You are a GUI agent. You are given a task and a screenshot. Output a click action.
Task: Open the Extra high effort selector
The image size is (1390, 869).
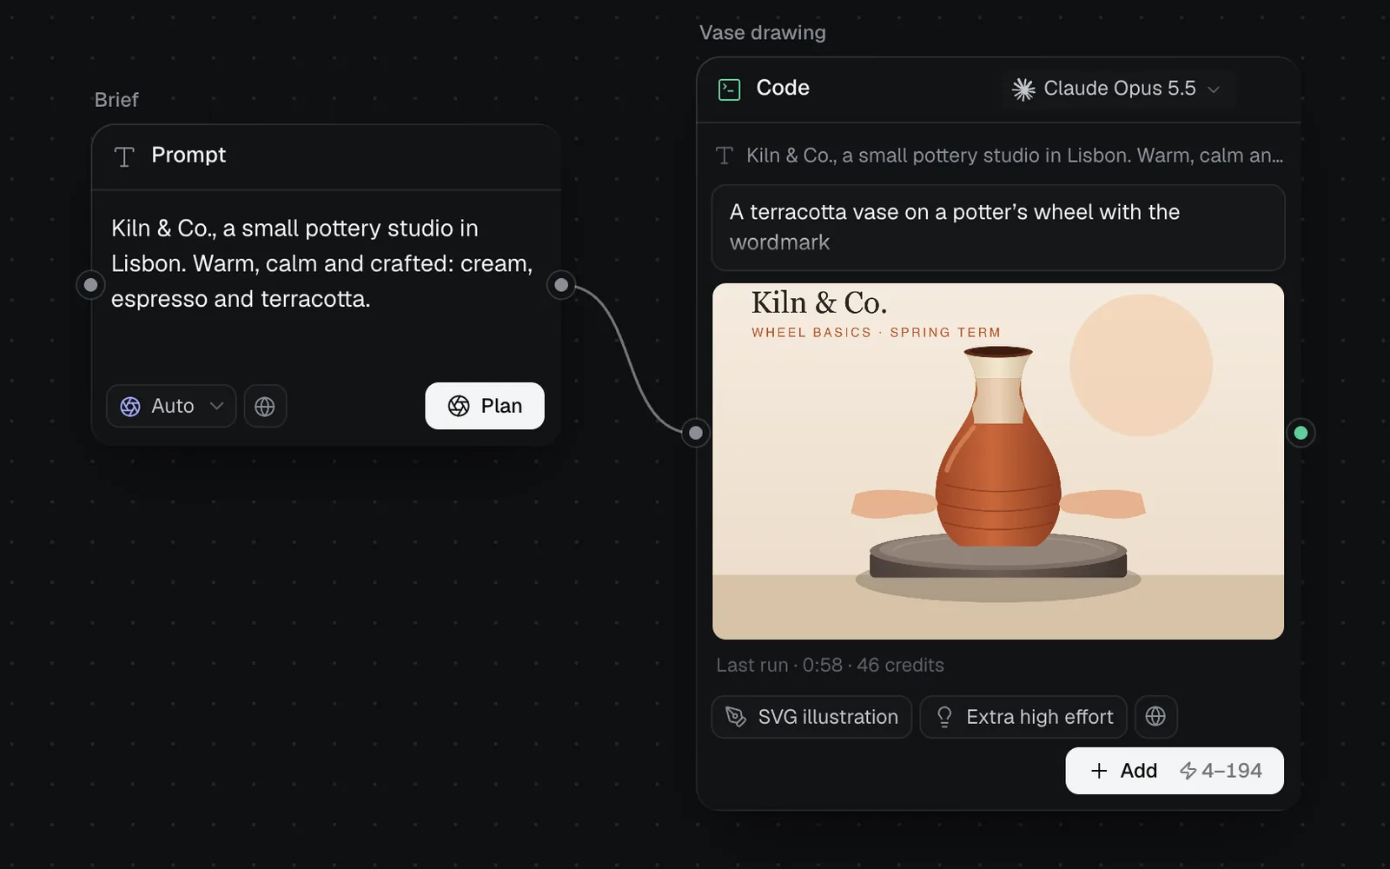[1023, 717]
